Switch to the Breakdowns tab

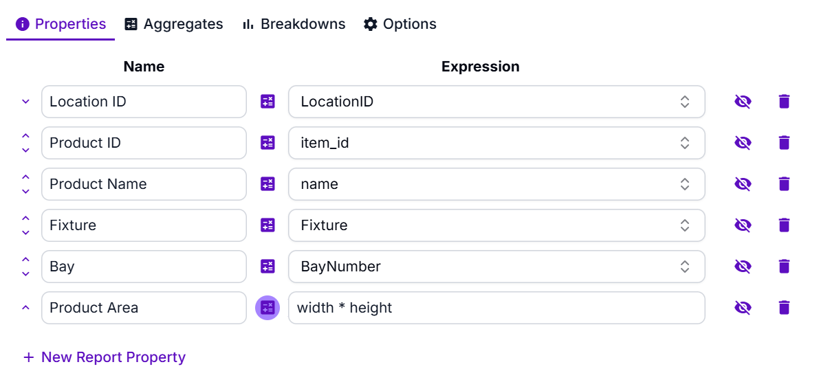click(294, 24)
